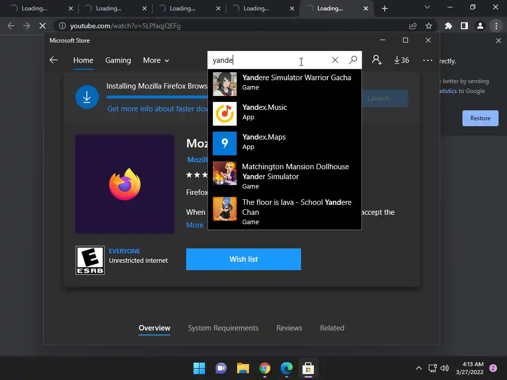Open the Chrome profile avatar
This screenshot has width=507, height=380.
(x=480, y=26)
